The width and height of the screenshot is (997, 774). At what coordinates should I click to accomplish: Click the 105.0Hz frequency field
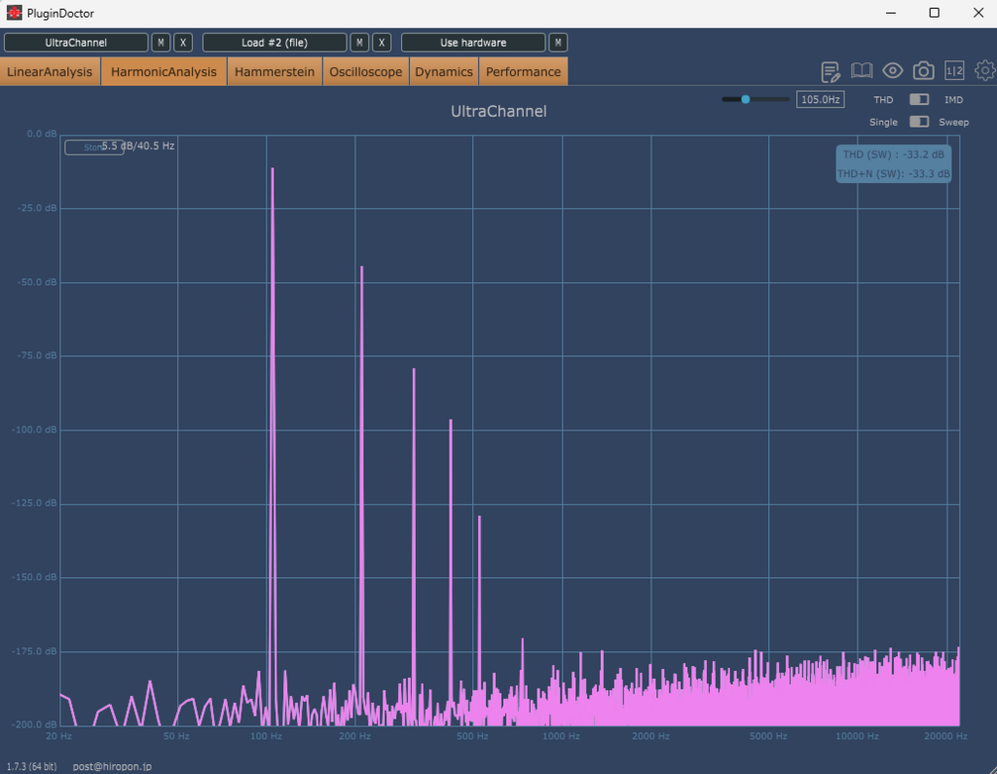820,99
